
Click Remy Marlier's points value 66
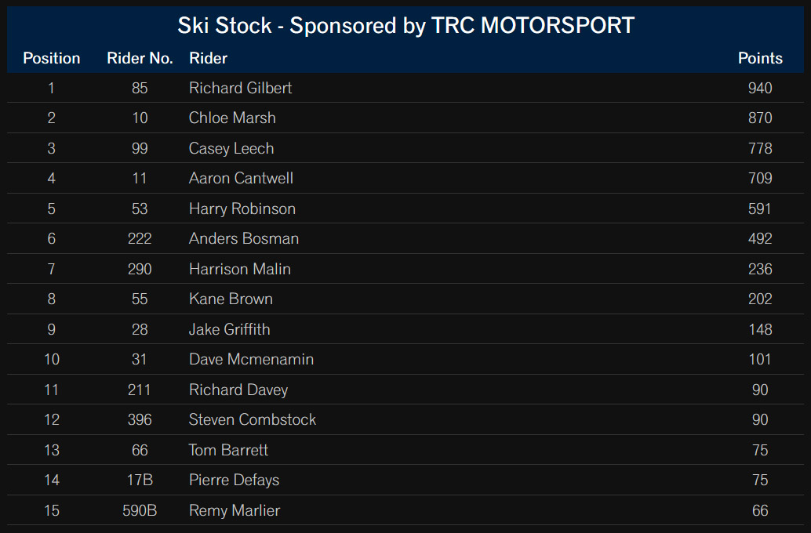click(760, 511)
